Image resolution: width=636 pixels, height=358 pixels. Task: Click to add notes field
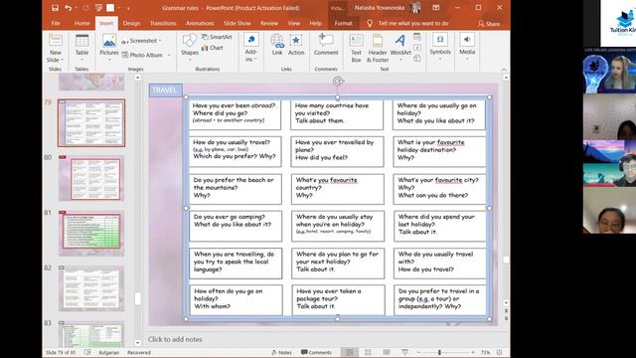click(x=175, y=339)
